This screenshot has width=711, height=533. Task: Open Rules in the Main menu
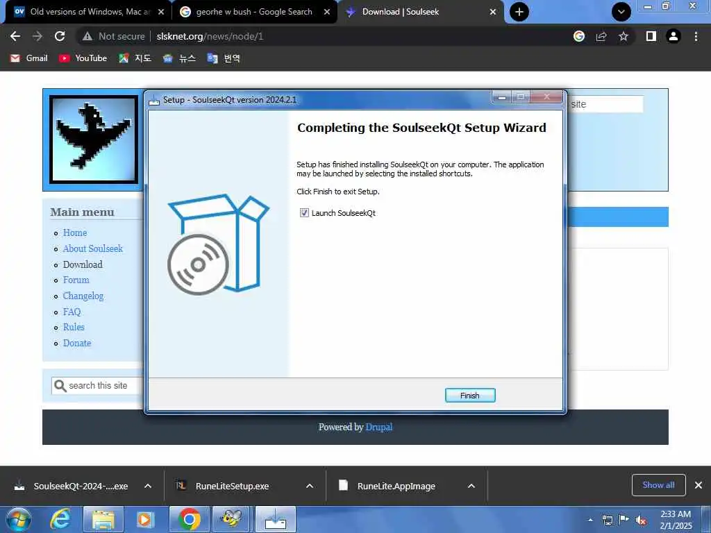click(x=74, y=327)
